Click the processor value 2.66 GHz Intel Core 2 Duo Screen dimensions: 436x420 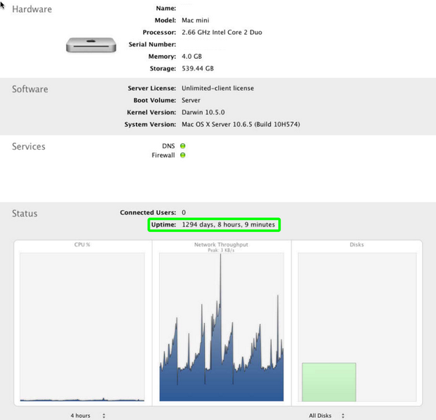click(222, 32)
